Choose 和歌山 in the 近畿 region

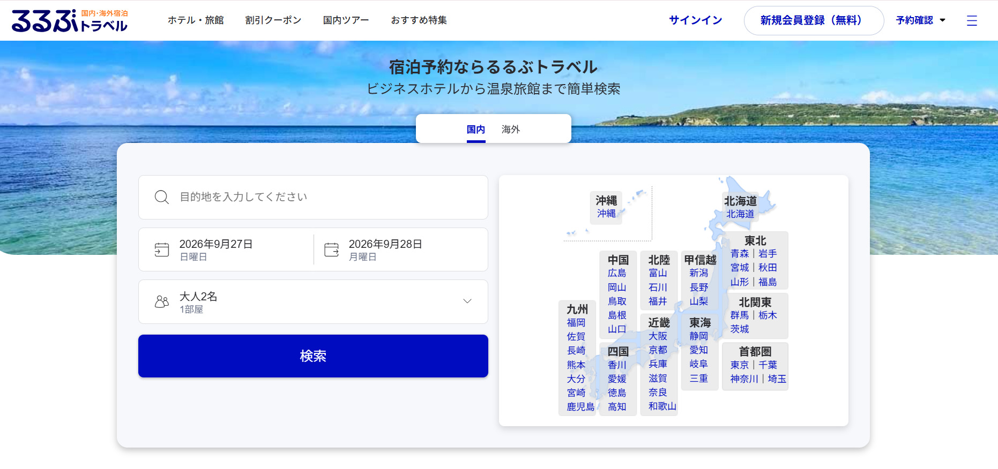tap(662, 406)
